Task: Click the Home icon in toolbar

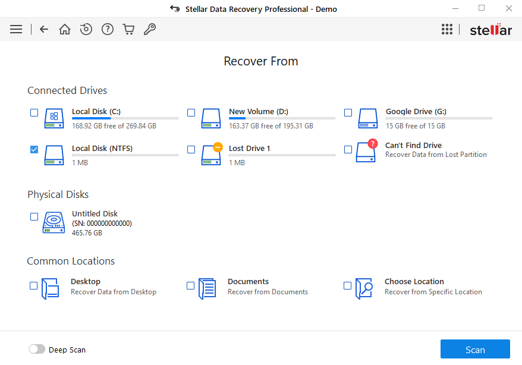Action: [65, 29]
